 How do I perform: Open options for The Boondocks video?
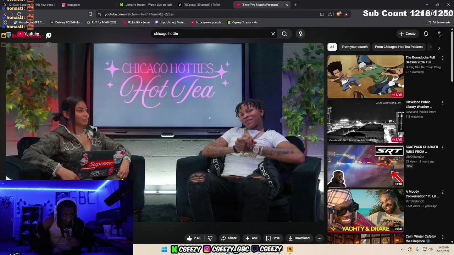443,58
